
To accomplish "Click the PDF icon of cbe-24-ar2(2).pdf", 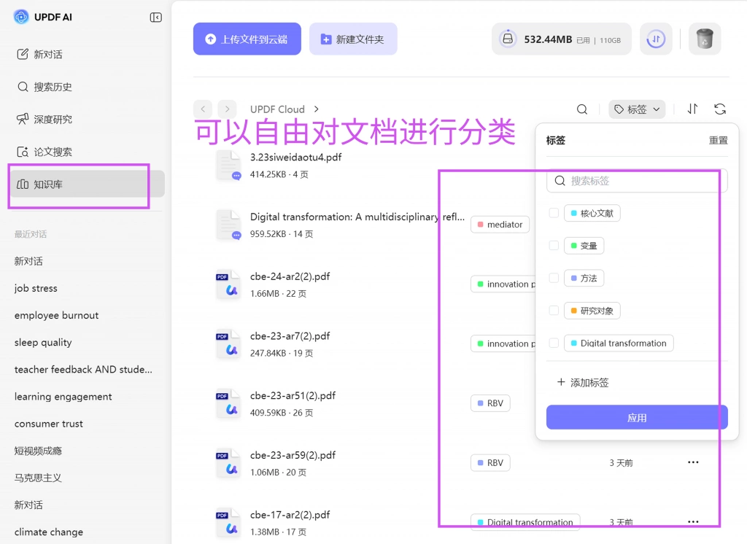I will tap(228, 284).
